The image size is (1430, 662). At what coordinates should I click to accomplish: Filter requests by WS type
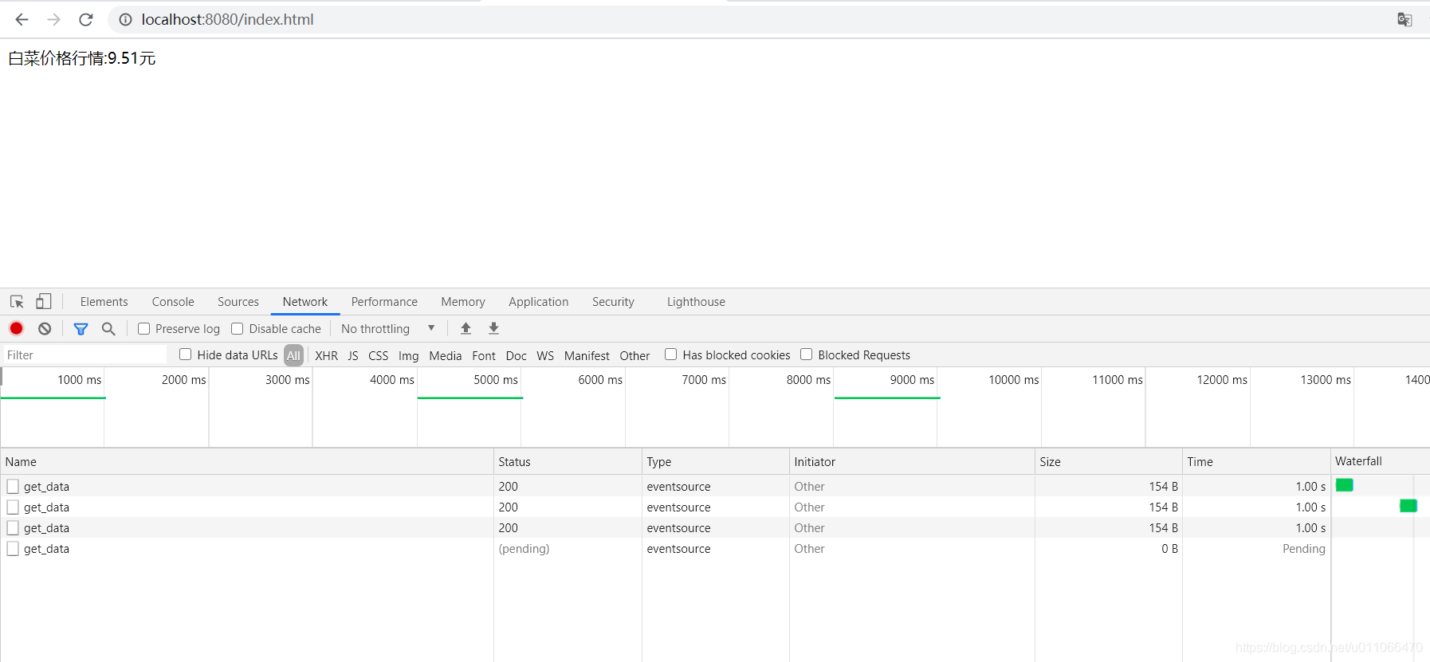click(545, 355)
